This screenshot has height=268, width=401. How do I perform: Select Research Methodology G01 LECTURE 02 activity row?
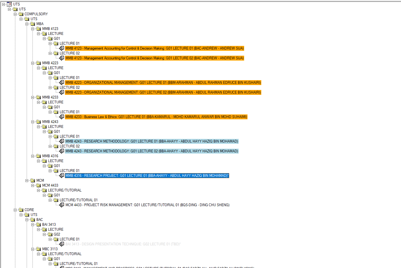[x=152, y=151]
